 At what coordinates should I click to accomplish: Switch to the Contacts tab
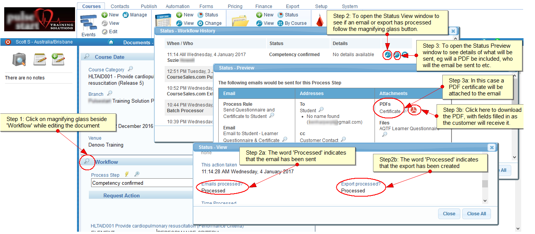[120, 6]
